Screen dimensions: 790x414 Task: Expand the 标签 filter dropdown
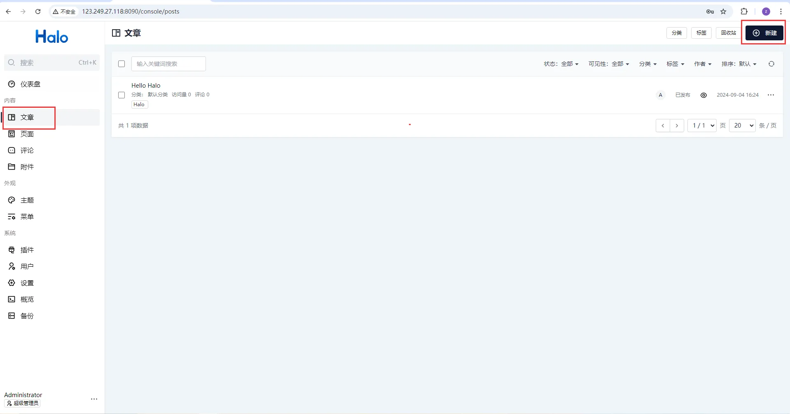675,64
